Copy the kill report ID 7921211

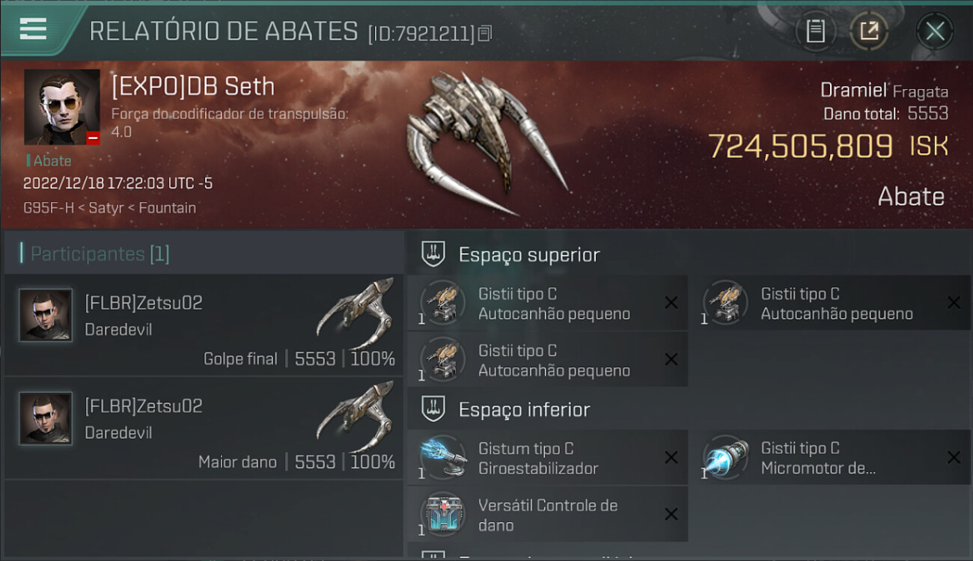(x=485, y=33)
